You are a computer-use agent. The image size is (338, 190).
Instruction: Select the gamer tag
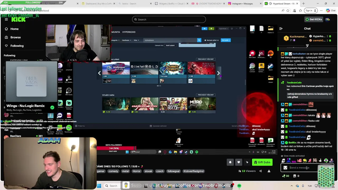(101, 171)
